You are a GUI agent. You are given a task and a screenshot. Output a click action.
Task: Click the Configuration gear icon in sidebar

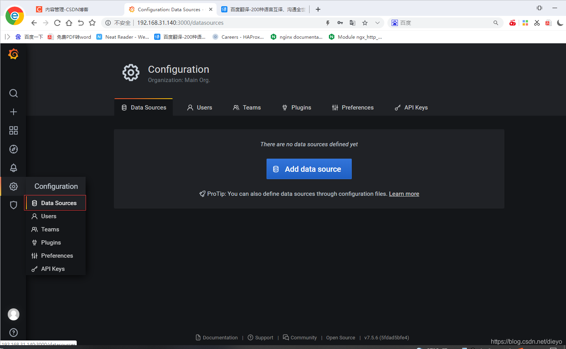(14, 186)
